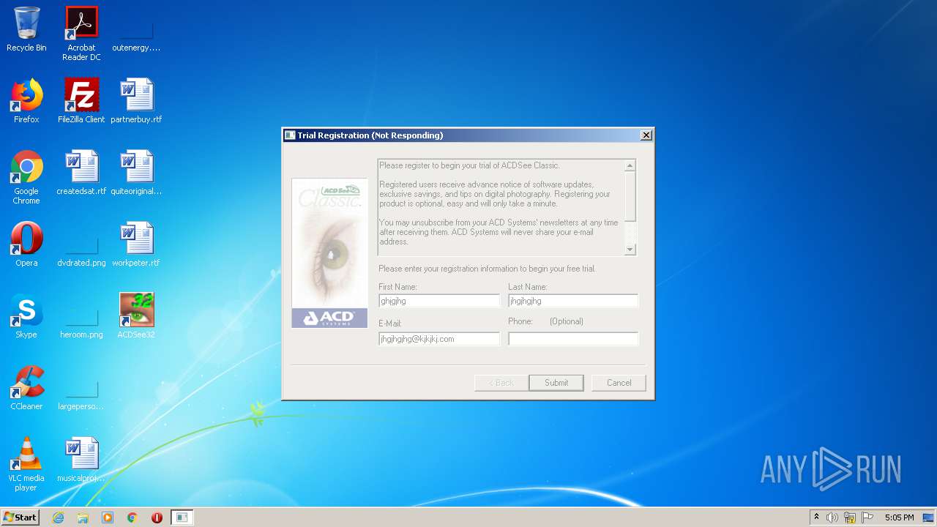Open Internet Explorer from taskbar
Viewport: 937px width, 527px height.
coord(58,517)
